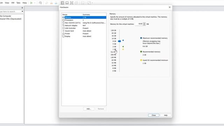Close the Library sidebar panel with its X
Viewport: 224px width, 126px height.
coord(22,8)
